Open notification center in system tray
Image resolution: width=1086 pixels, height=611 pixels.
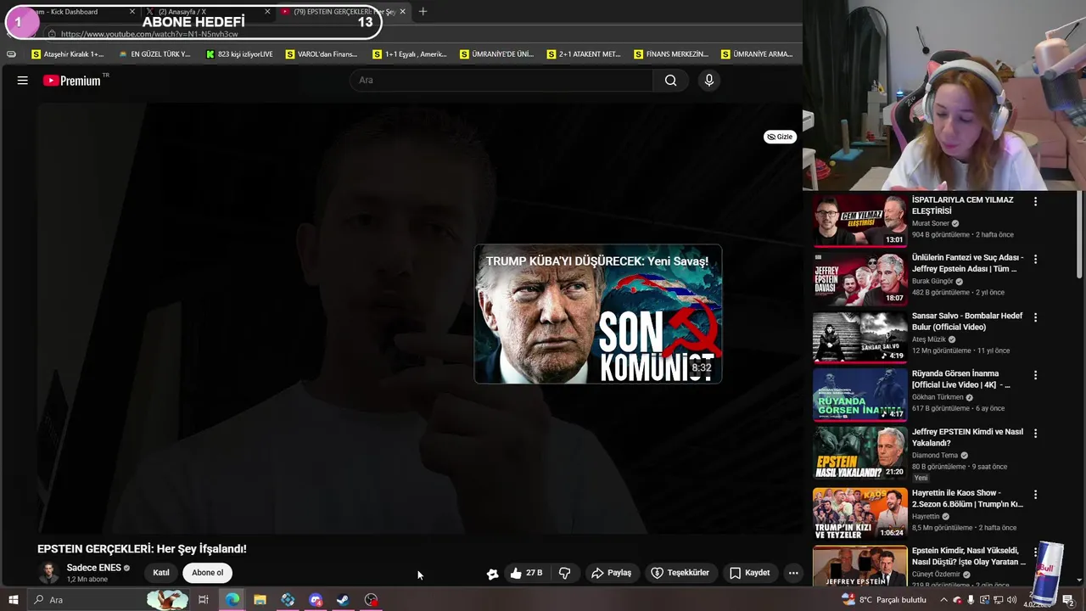pos(1068,600)
